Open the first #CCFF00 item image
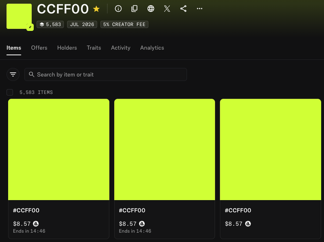Viewport: 324px width, 242px height. click(59, 150)
